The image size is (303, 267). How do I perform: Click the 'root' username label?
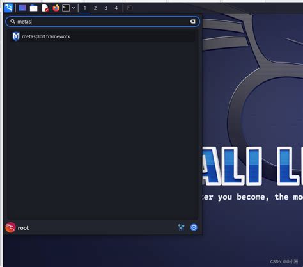tap(23, 228)
